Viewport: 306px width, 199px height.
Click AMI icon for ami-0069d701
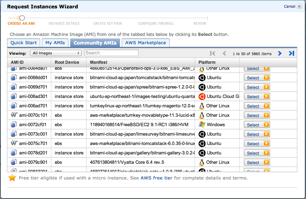(x=14, y=87)
